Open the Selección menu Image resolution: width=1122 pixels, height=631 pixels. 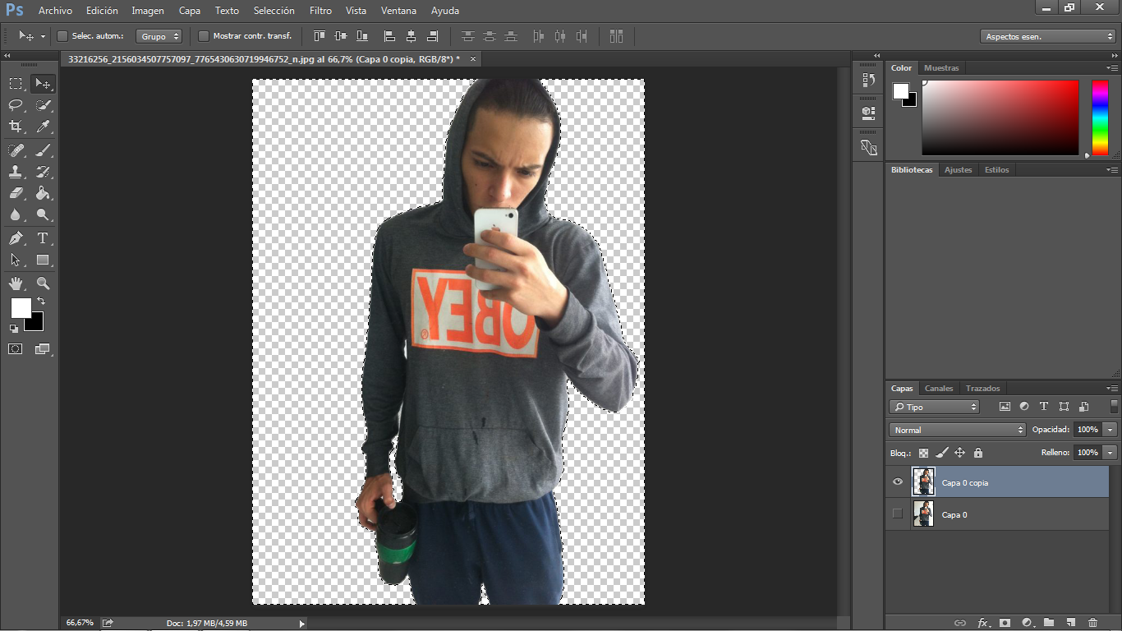pyautogui.click(x=274, y=11)
